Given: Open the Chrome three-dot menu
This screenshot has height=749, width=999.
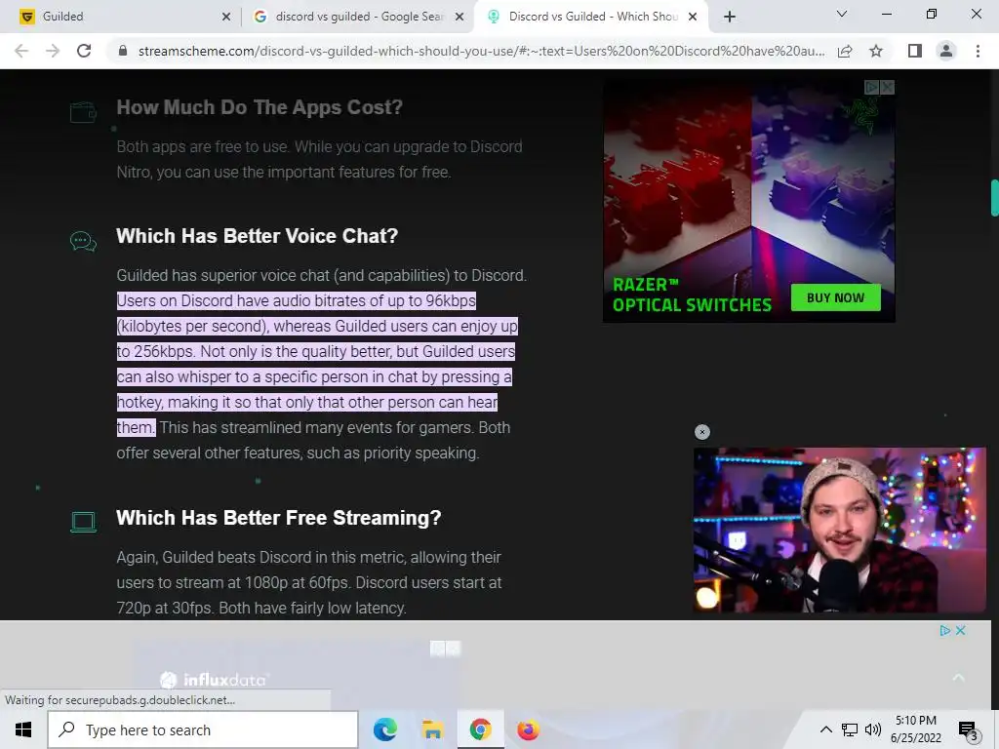Looking at the screenshot, I should 978,51.
